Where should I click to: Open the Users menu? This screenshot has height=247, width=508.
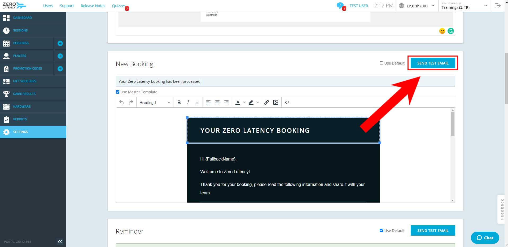(x=48, y=6)
